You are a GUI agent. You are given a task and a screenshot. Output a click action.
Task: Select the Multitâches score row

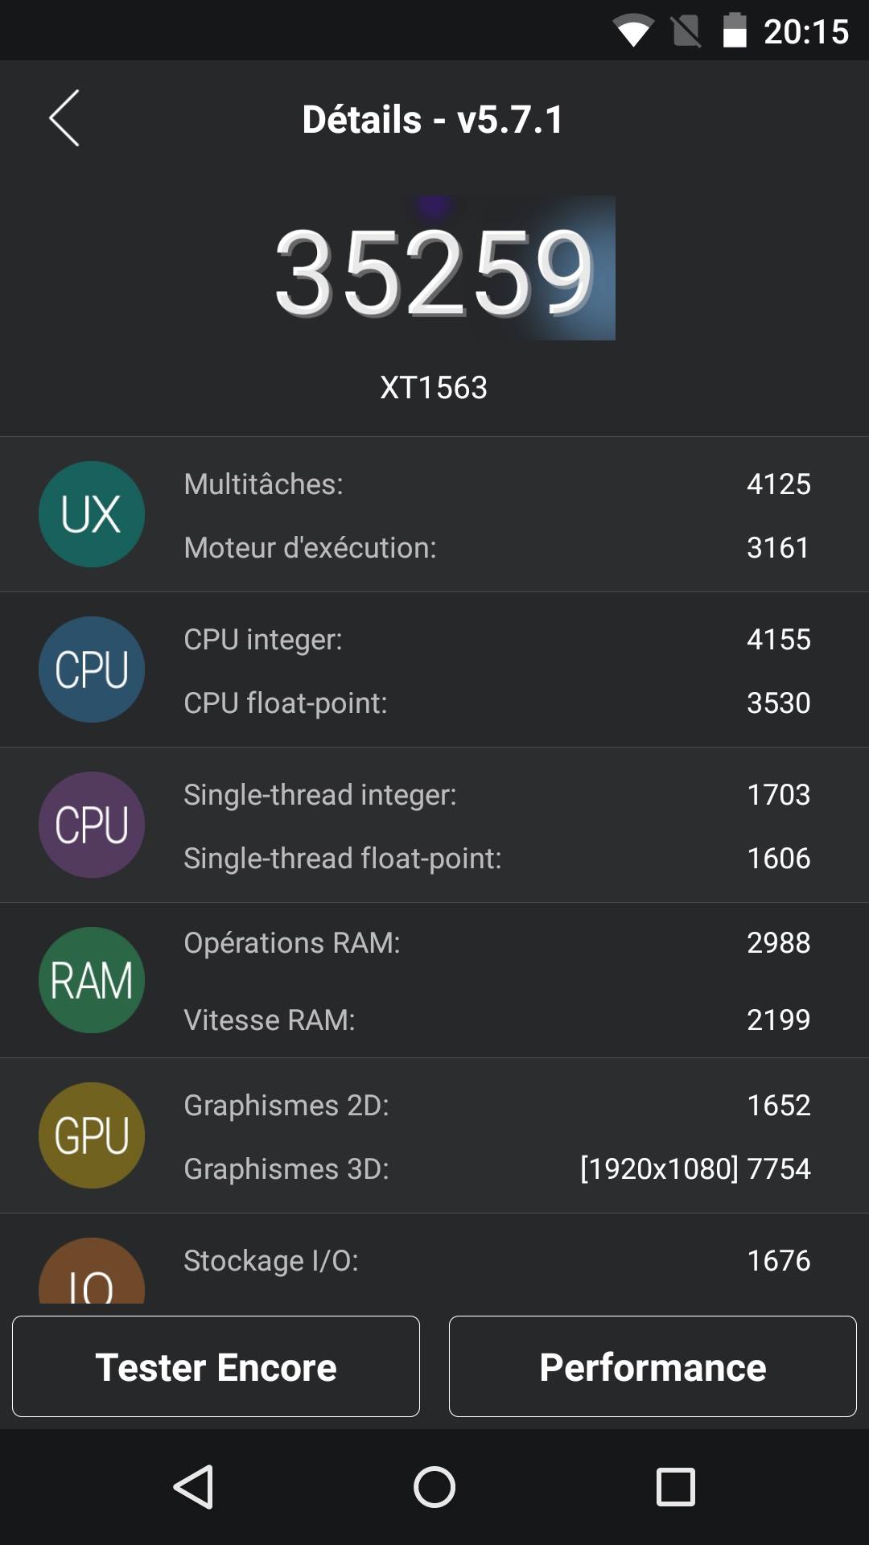(x=496, y=484)
